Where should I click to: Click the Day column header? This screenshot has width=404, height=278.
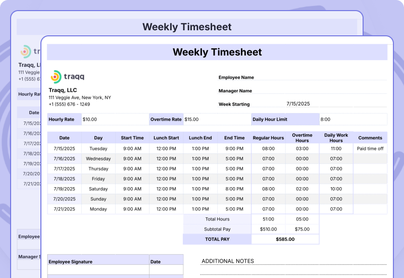click(98, 138)
